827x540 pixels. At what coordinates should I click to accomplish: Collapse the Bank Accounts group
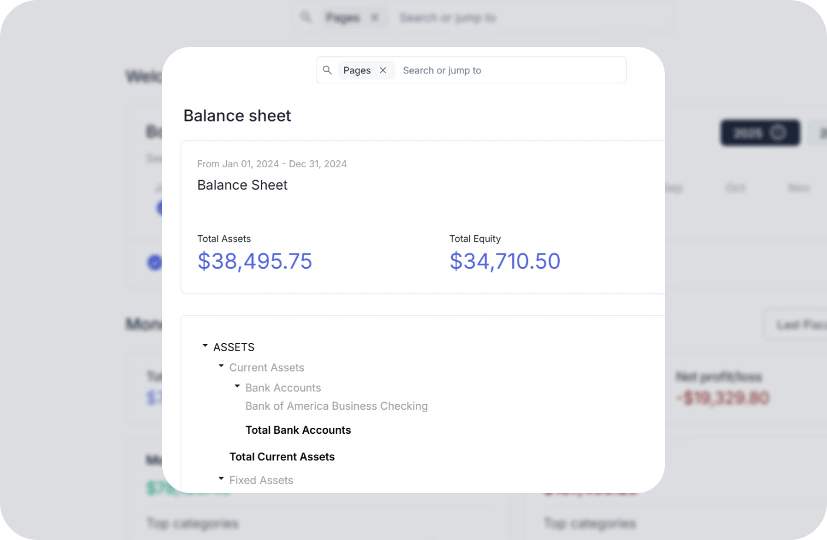tap(237, 386)
